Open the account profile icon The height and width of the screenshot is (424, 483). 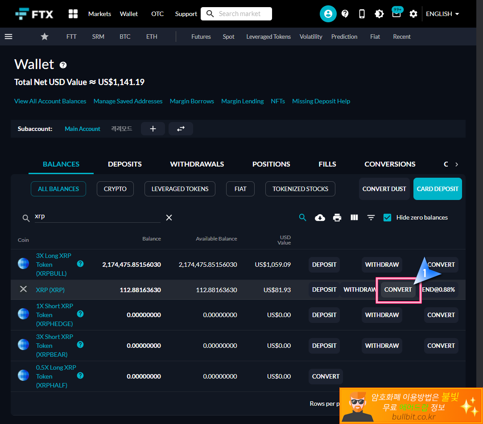point(328,14)
